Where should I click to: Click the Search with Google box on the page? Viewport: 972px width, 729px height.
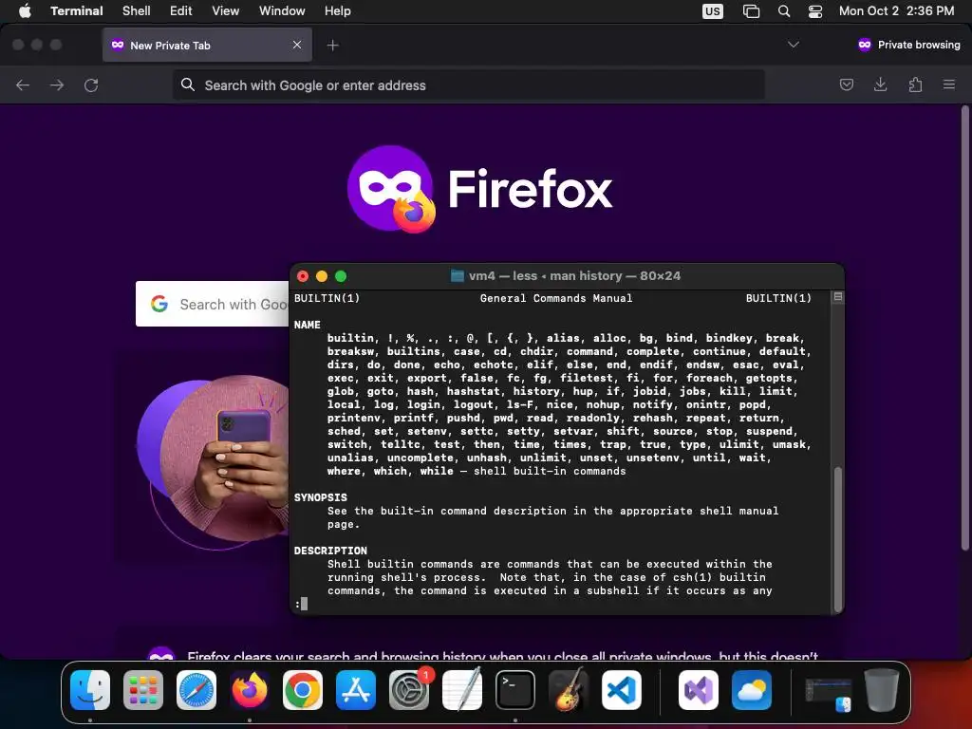tap(212, 304)
